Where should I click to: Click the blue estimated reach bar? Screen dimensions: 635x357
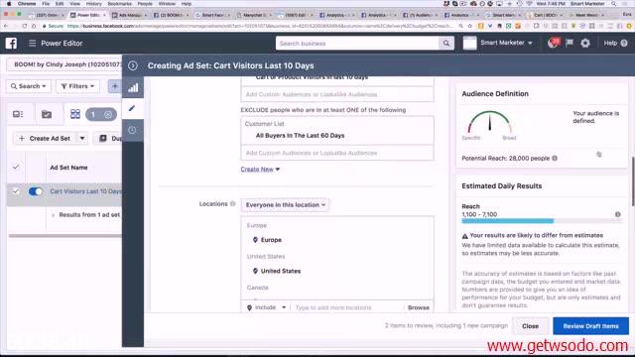point(507,221)
